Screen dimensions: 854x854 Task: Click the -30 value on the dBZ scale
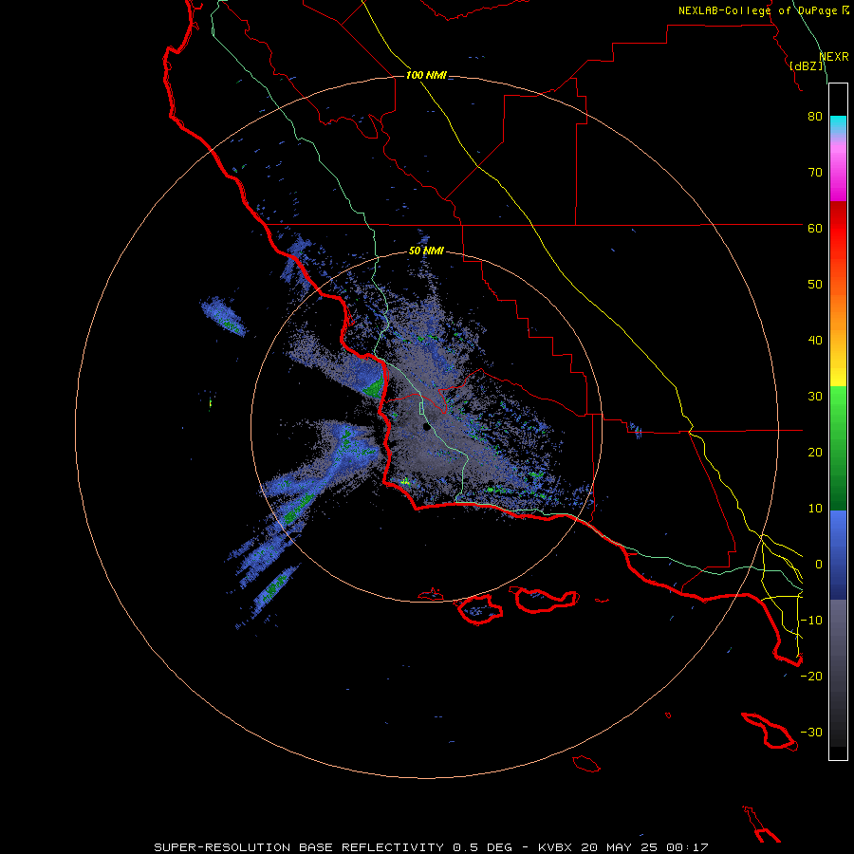pos(811,733)
